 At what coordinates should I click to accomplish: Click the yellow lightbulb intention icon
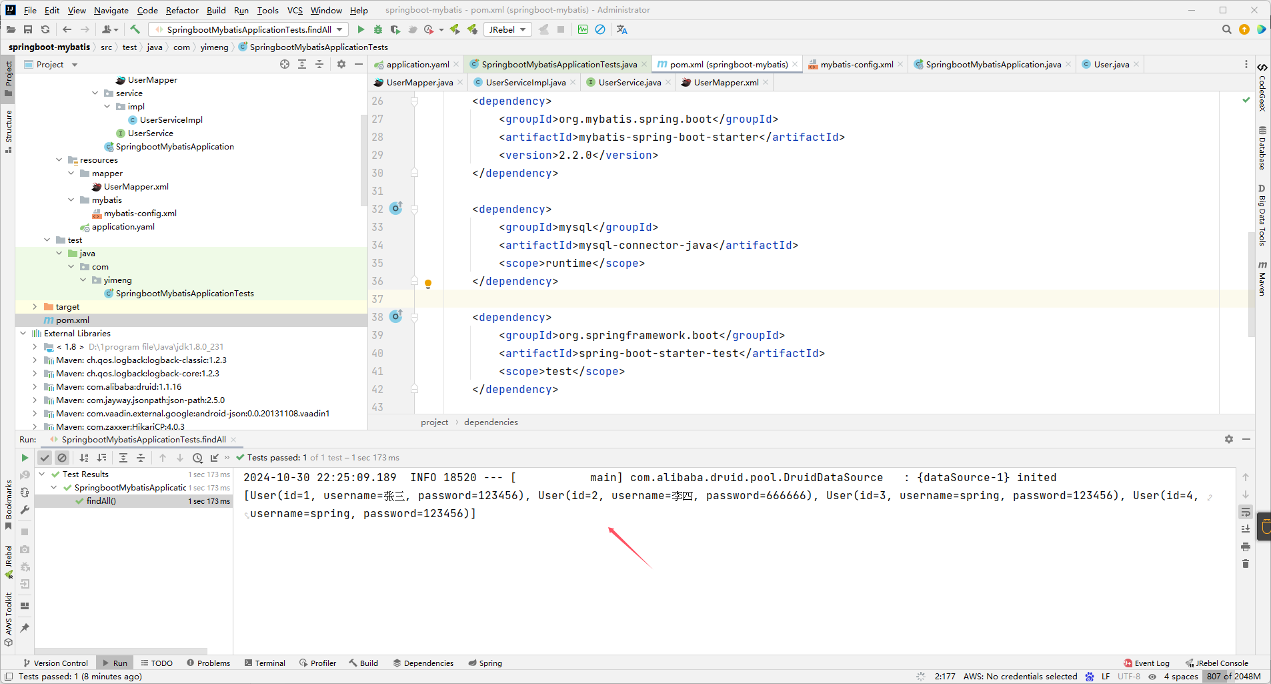428,284
